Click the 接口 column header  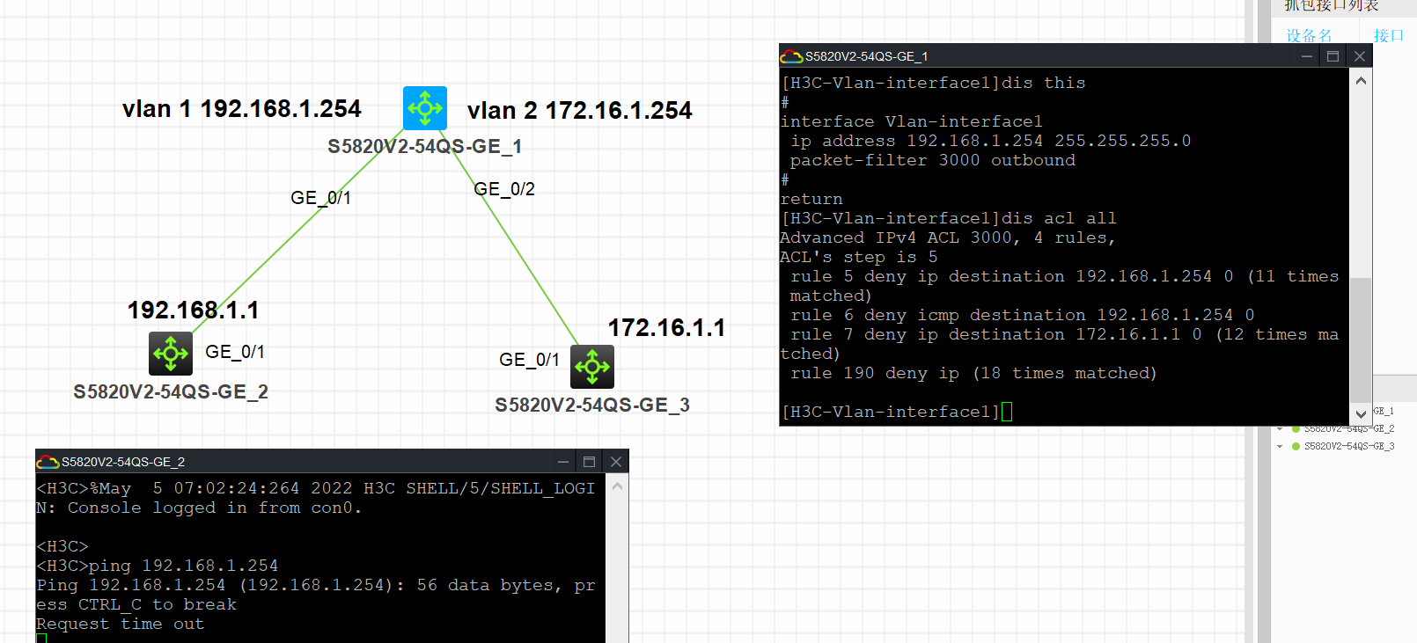tap(1388, 36)
